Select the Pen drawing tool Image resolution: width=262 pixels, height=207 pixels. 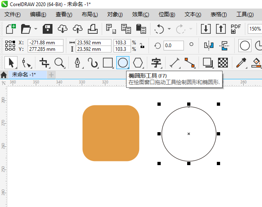[78, 63]
